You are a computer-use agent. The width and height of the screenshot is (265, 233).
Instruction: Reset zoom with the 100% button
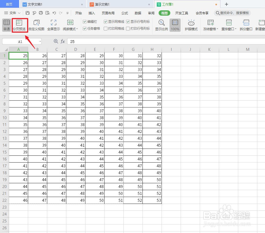click(175, 25)
